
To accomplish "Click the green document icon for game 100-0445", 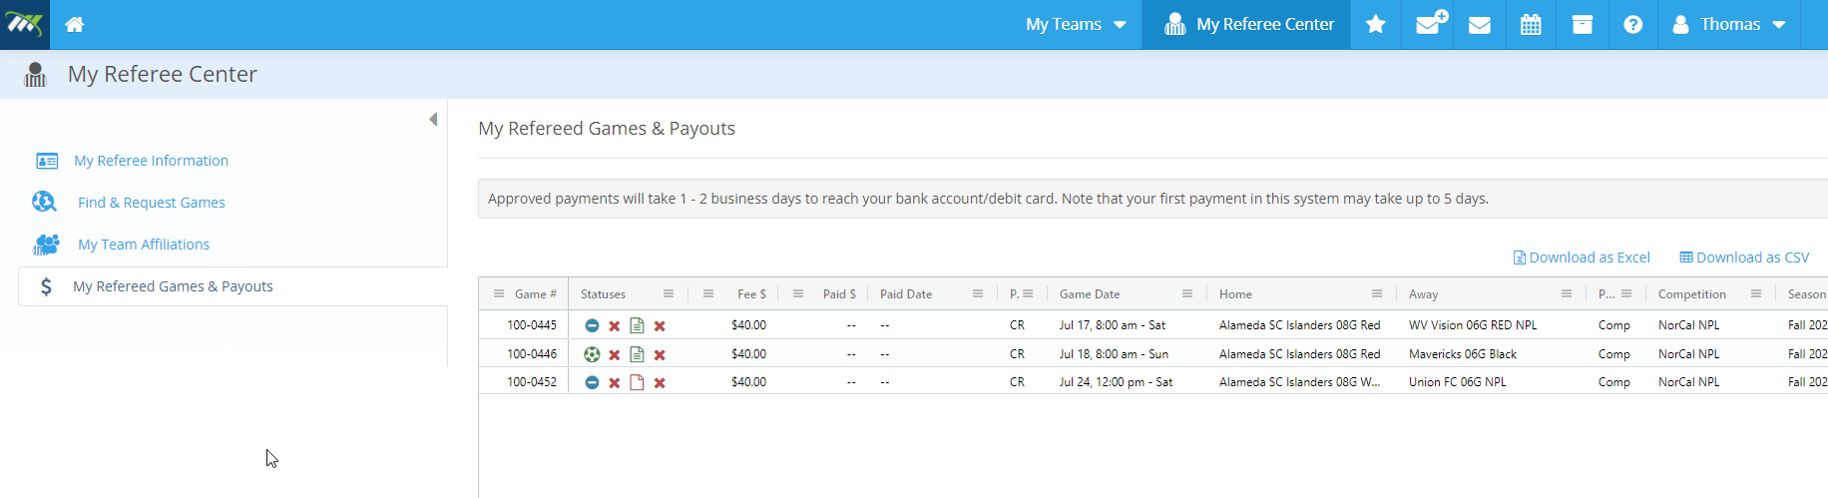I will pos(637,325).
